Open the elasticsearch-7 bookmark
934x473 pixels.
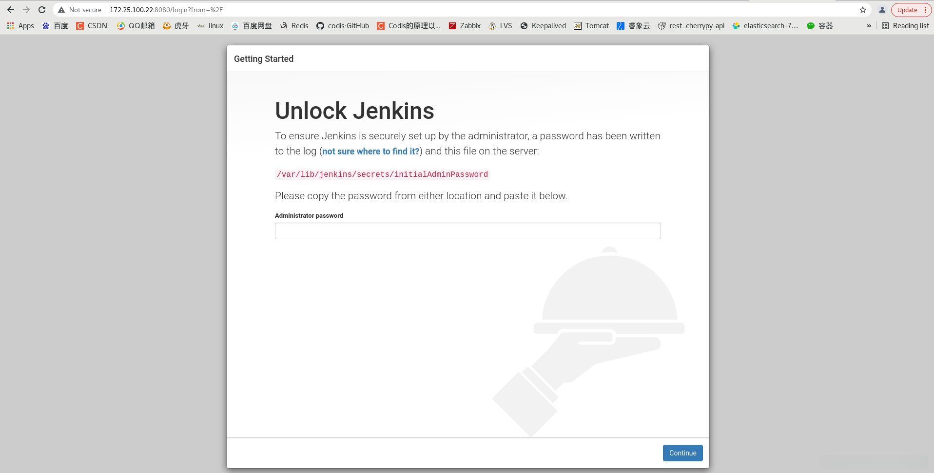coord(765,26)
